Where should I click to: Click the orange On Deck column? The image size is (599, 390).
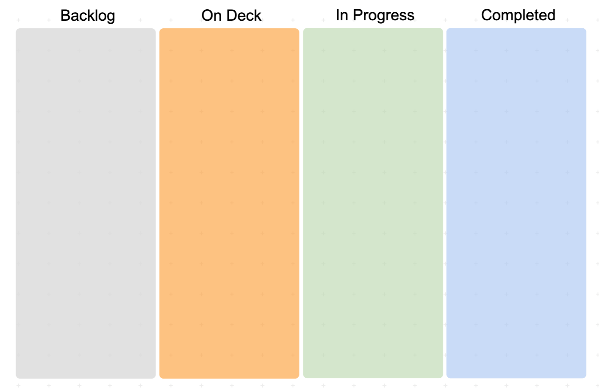229,203
